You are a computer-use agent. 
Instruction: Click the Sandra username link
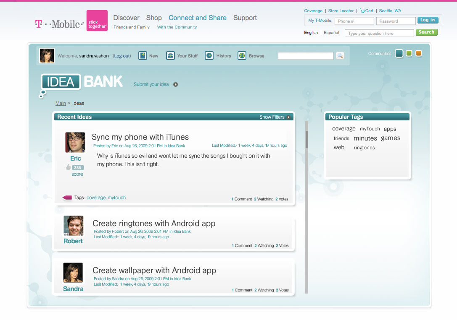coord(73,289)
